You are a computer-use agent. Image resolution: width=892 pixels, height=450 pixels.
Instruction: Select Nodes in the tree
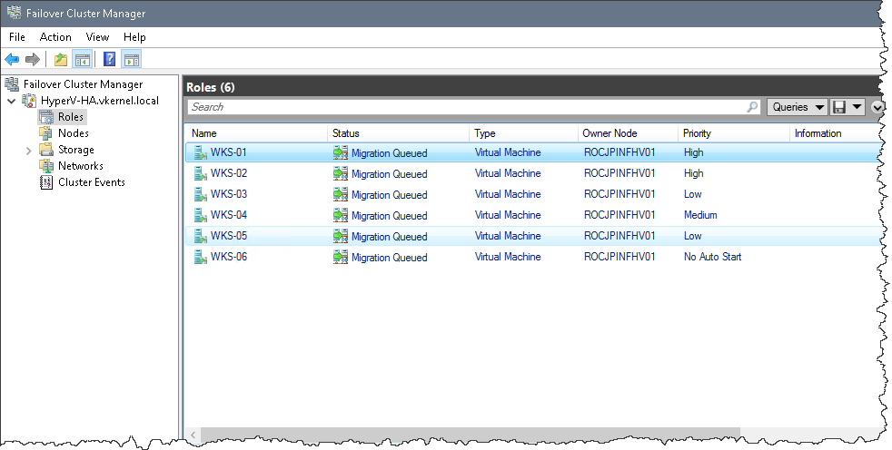tap(74, 133)
